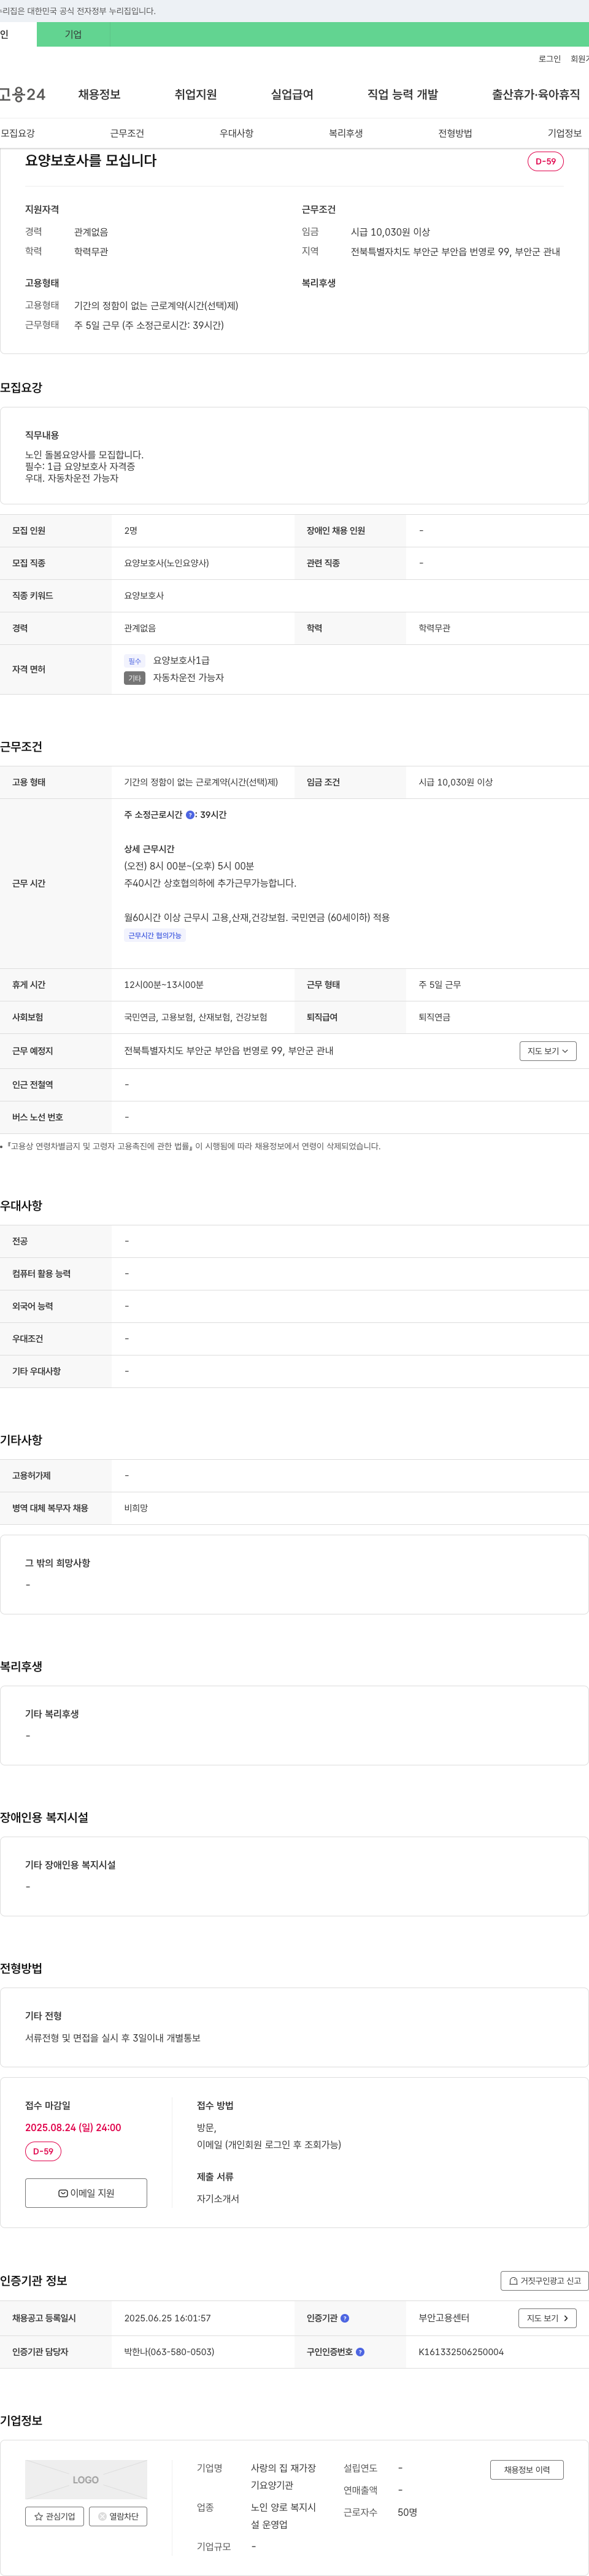Viewport: 589px width, 2576px height.
Task: Open the 취업지원 menu
Action: coord(196,94)
